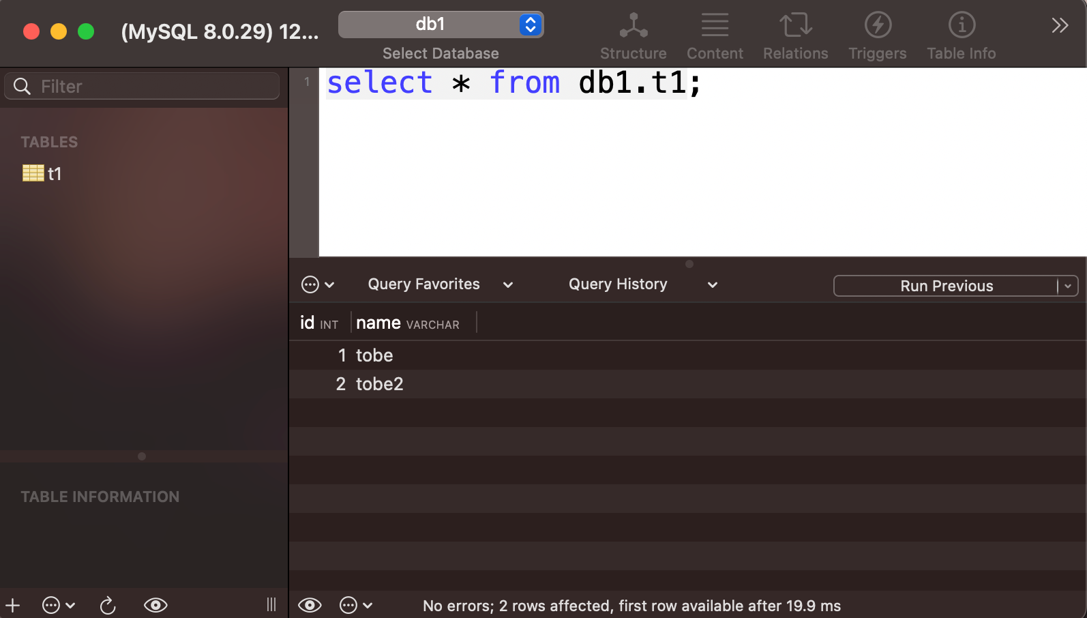1087x618 pixels.
Task: Click the sidebar divider handle dot
Action: click(x=142, y=456)
